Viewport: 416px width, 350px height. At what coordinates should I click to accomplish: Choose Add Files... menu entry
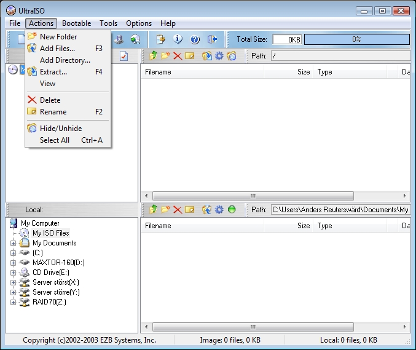tap(68, 49)
